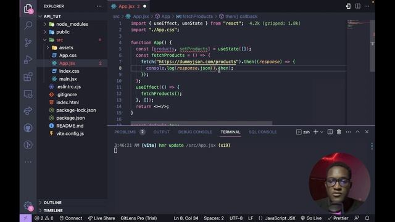The image size is (395, 222).
Task: Open GitLens icon in activity bar
Action: (28, 145)
